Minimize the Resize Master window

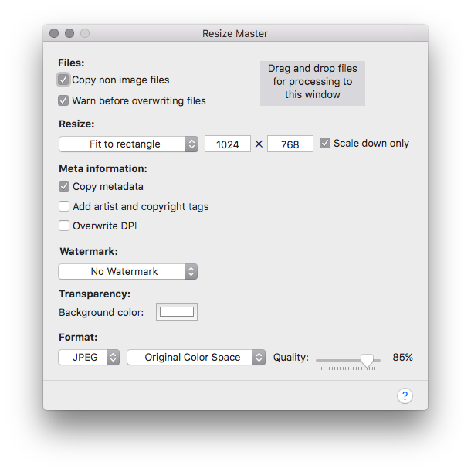pyautogui.click(x=69, y=33)
